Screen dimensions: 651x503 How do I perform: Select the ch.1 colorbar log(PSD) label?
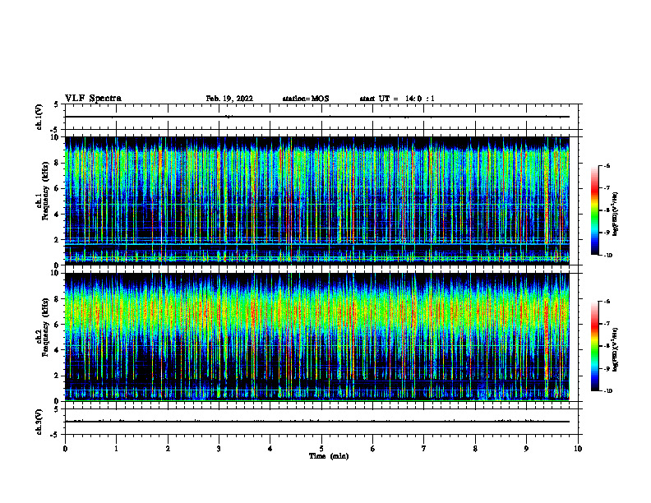pos(616,215)
